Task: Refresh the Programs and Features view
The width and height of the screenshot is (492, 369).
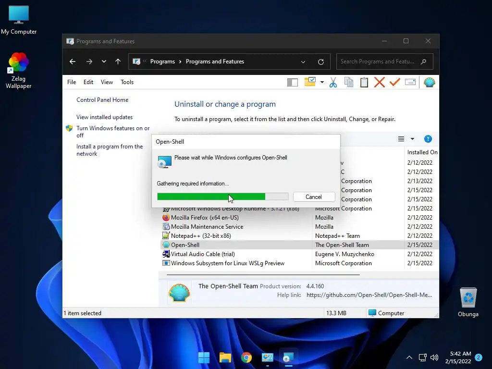Action: tap(320, 62)
